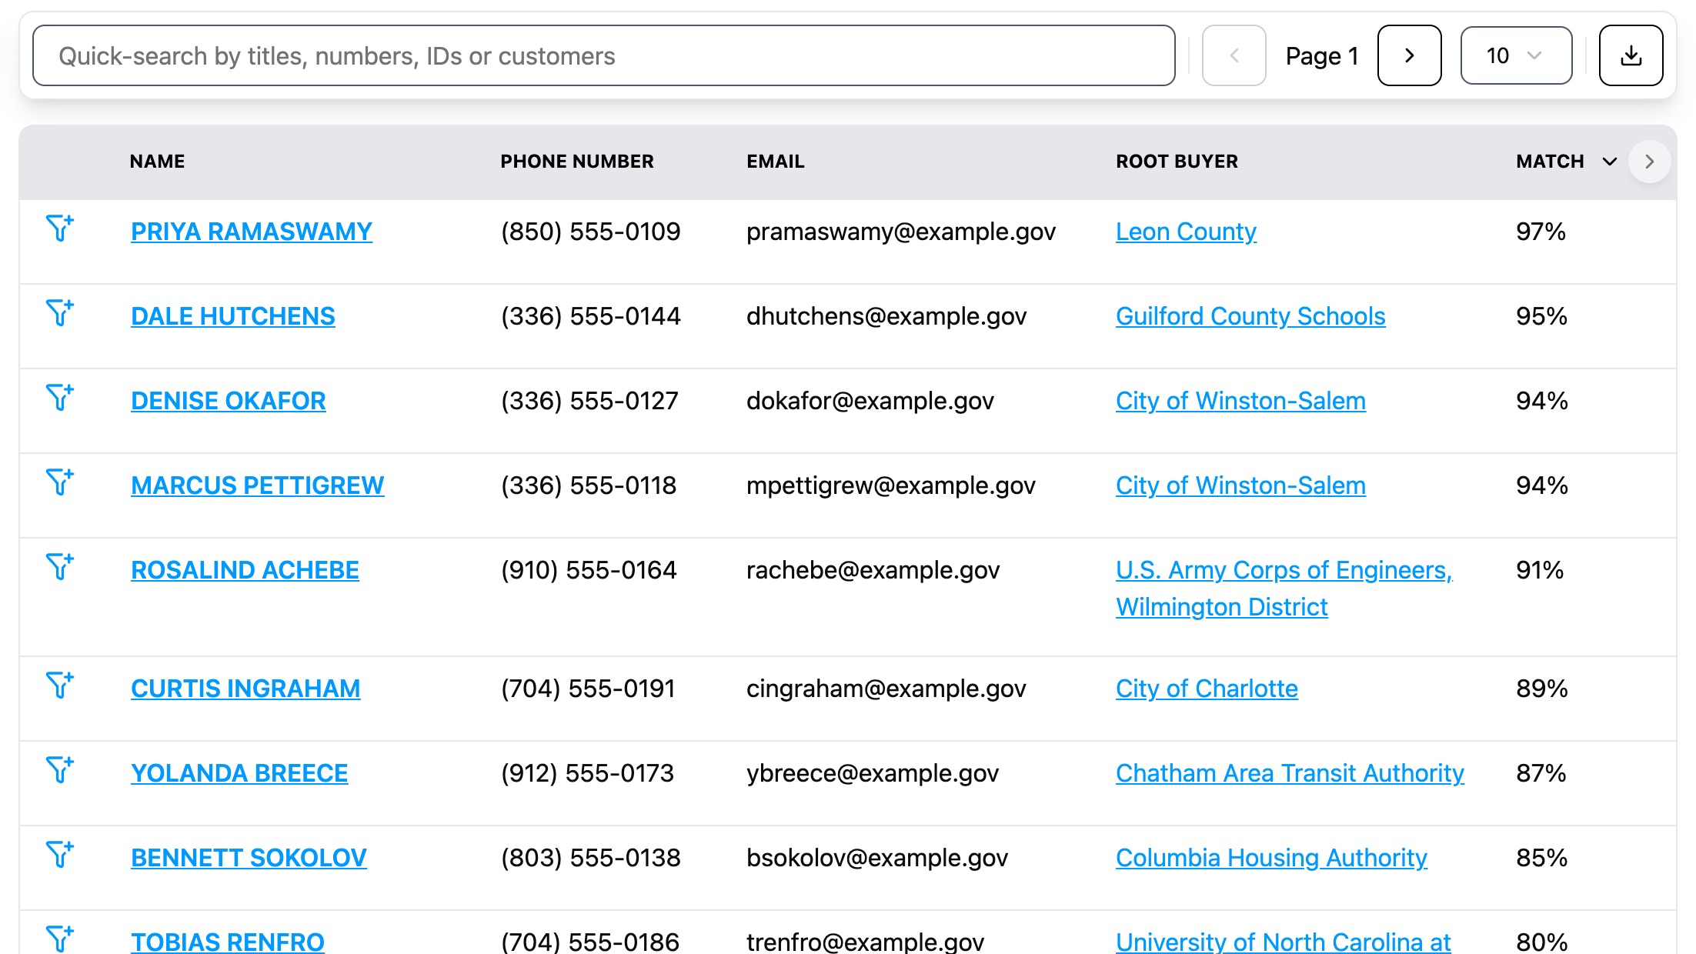Open BENNETT SOKOLOV contact
This screenshot has height=954, width=1696.
pos(249,858)
